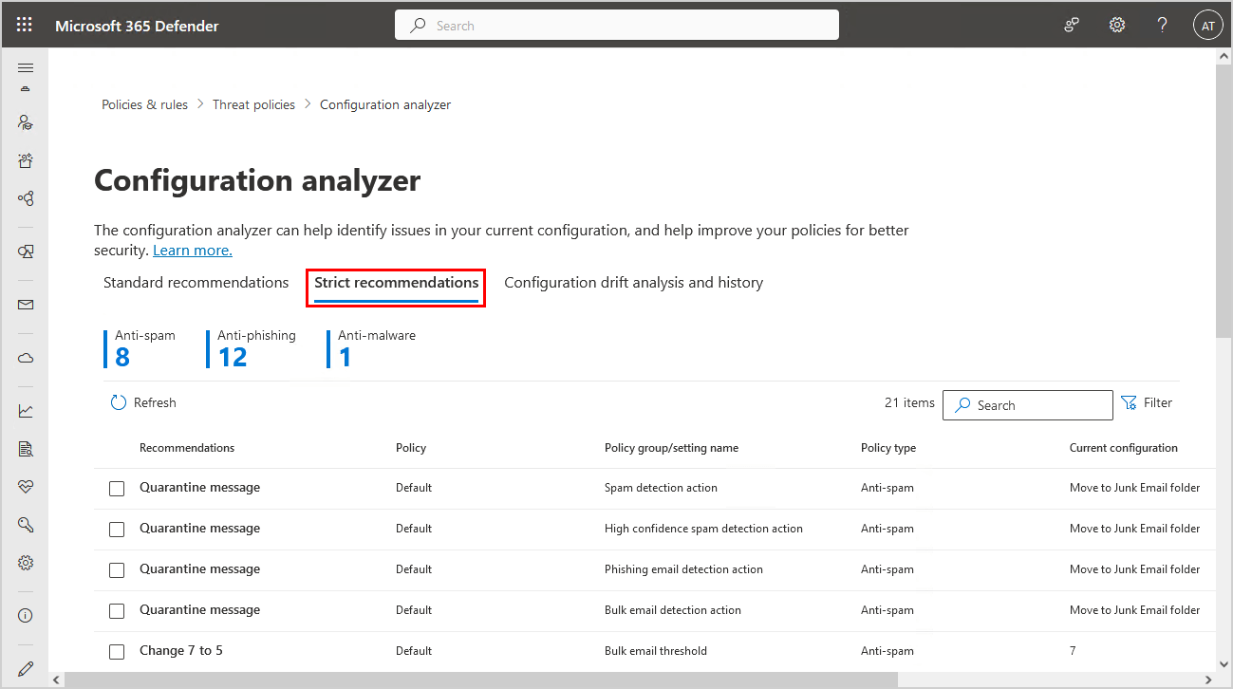Open the permissions key icon in sidebar
This screenshot has height=689, width=1233.
(x=26, y=525)
